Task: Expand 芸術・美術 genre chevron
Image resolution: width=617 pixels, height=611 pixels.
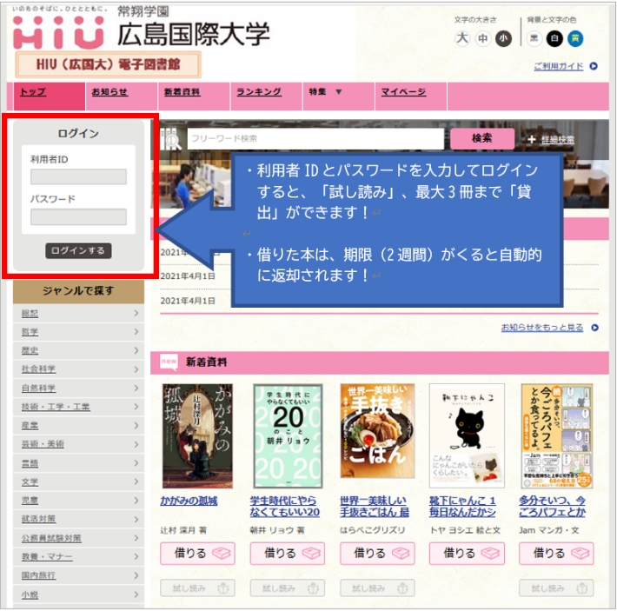Action: point(136,444)
